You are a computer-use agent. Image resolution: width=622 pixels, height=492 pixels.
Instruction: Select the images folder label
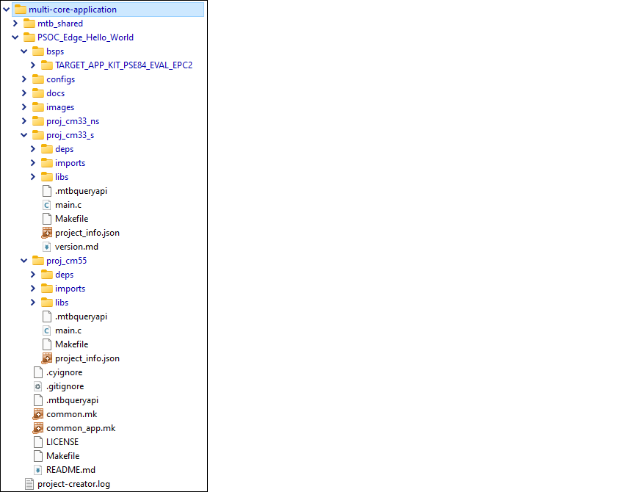[x=59, y=107]
